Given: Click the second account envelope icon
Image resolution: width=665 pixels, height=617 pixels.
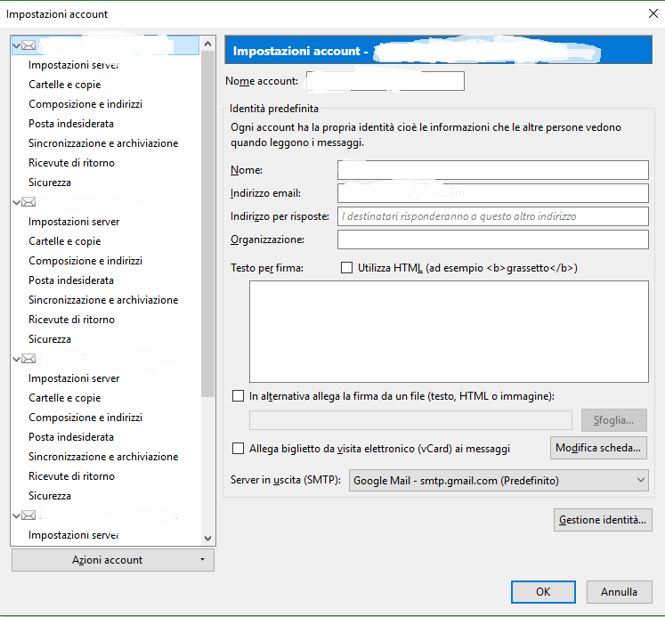Looking at the screenshot, I should (28, 202).
